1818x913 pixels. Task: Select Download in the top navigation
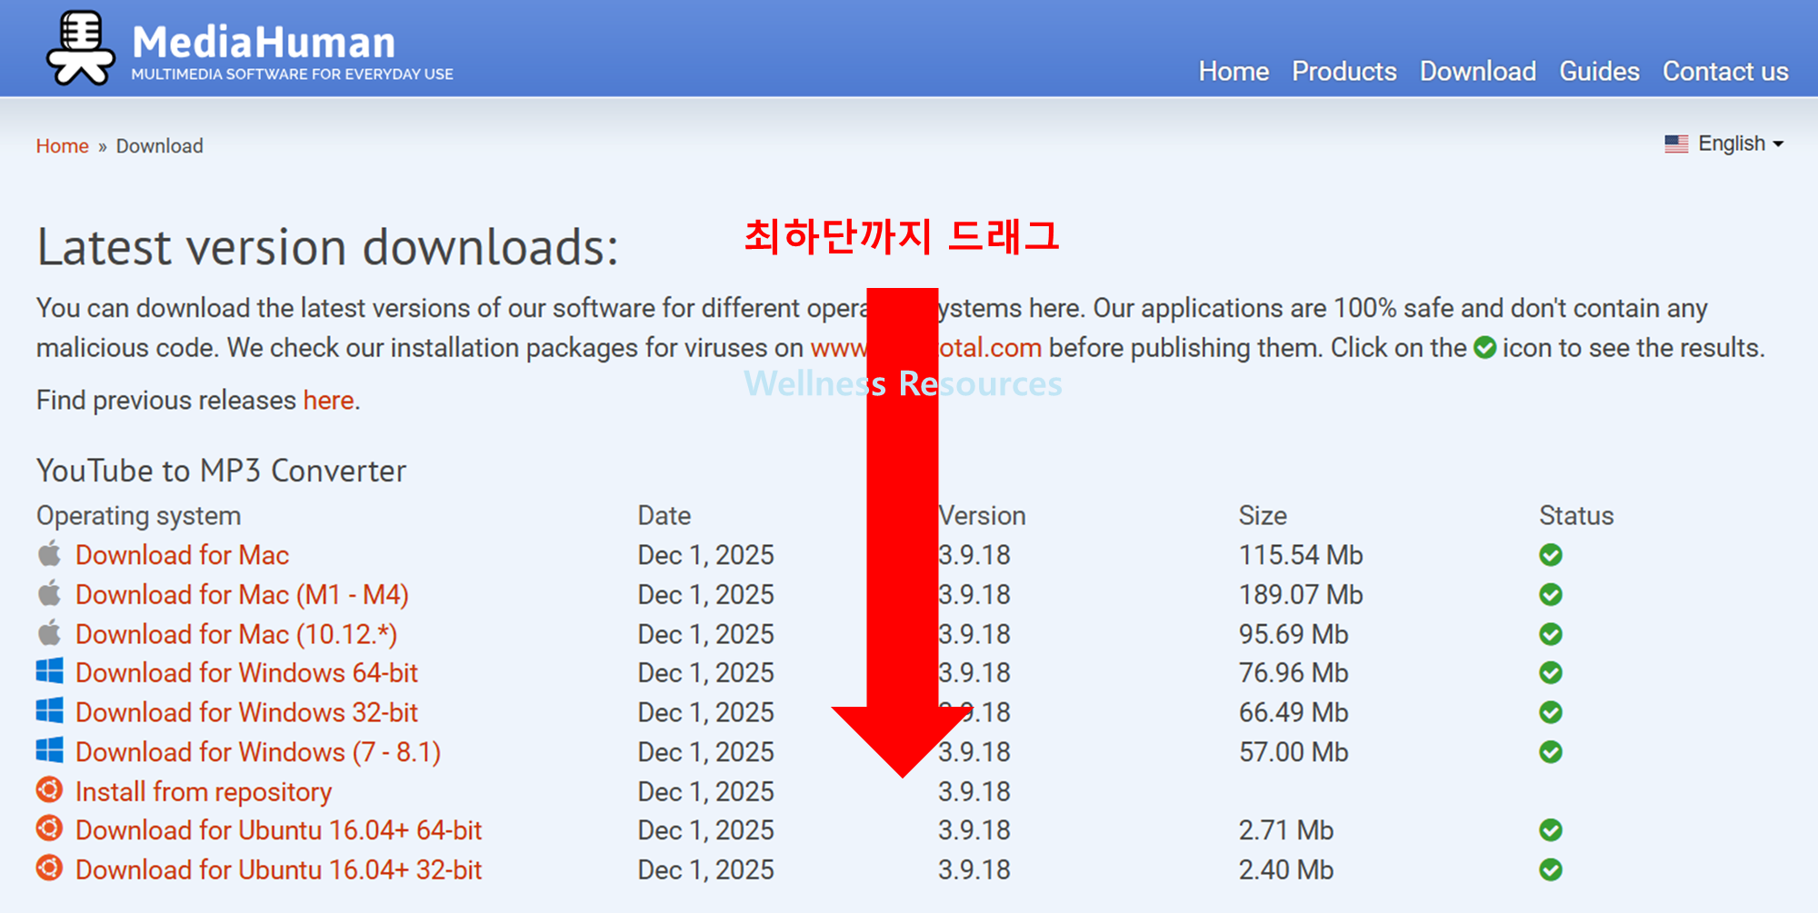1478,71
